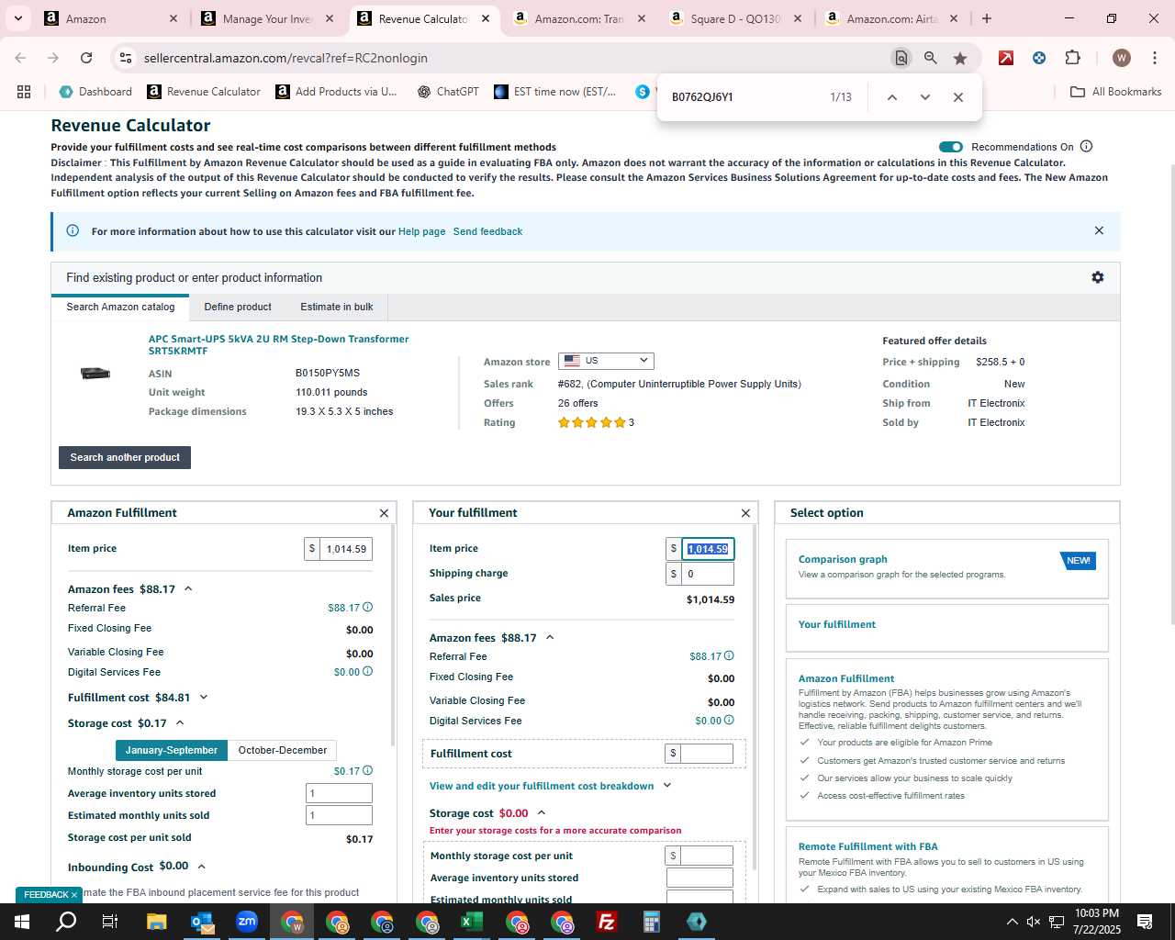Click info icon beside Your fulfillment Digital Services Fee
Screen dimensions: 1175x940
729,720
